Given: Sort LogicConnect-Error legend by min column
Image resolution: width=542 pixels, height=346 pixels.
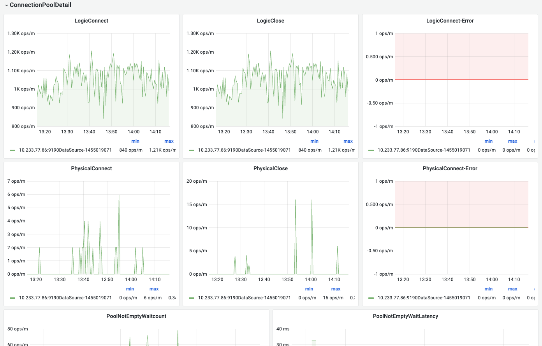Looking at the screenshot, I should pyautogui.click(x=489, y=141).
